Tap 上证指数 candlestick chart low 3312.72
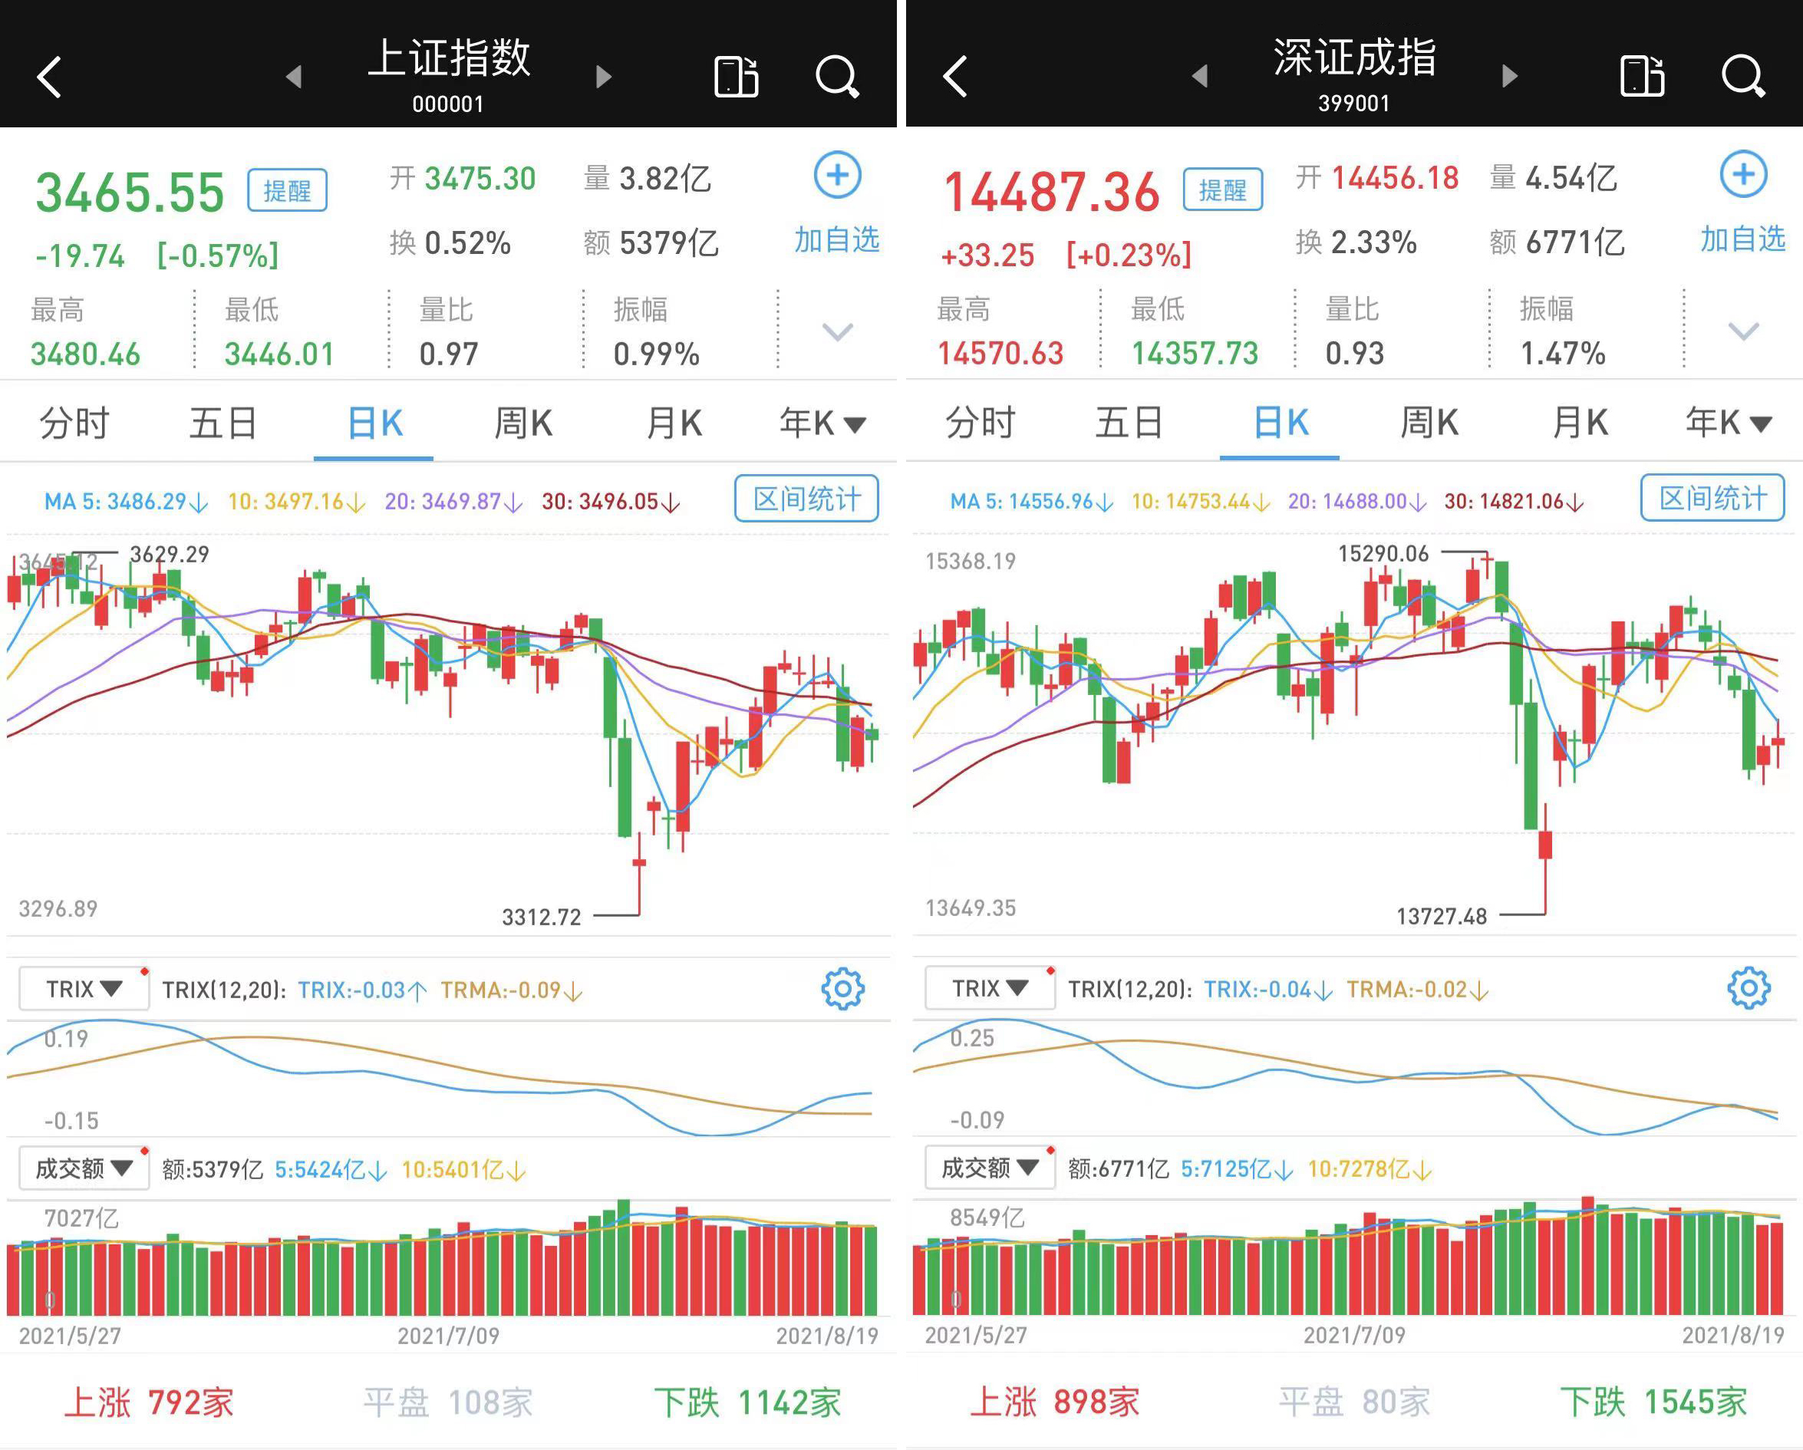This screenshot has width=1803, height=1450. click(x=541, y=918)
